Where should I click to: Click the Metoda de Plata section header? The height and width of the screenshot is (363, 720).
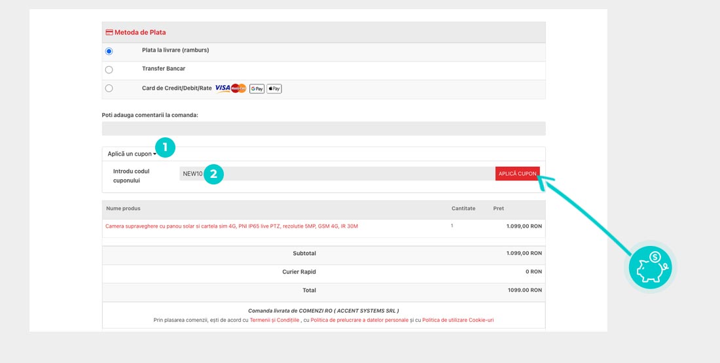(x=140, y=32)
